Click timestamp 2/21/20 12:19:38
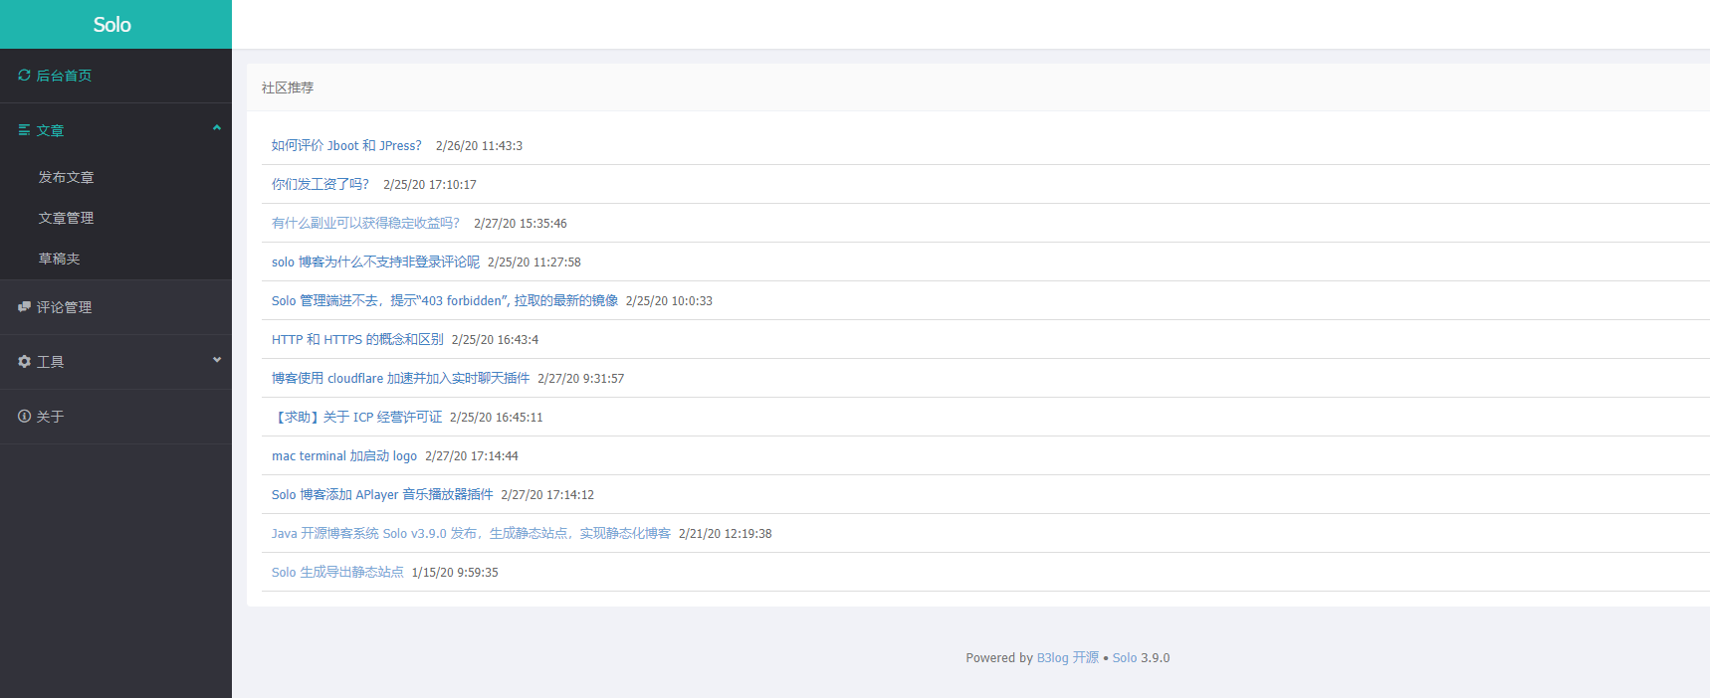 point(726,533)
